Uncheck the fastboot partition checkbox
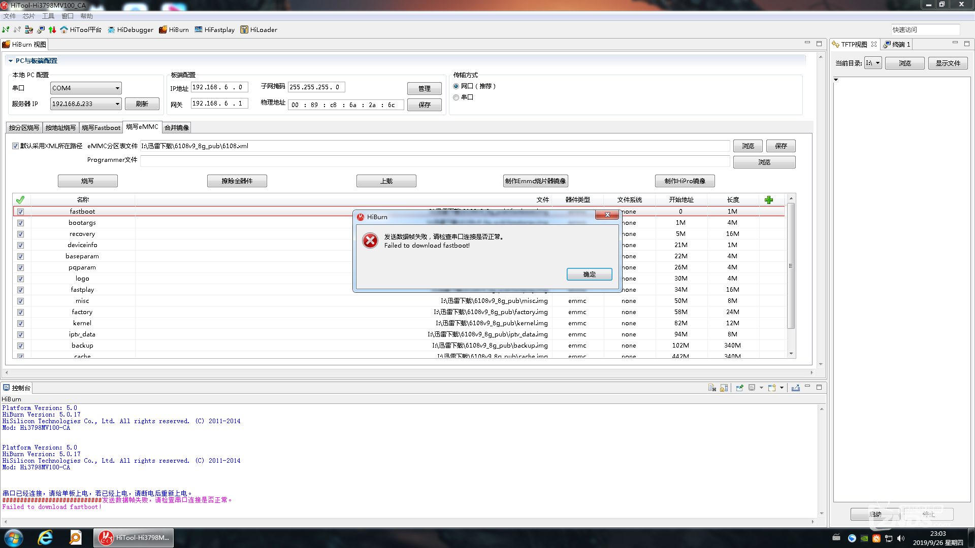Screen dimensions: 975x548 point(20,212)
